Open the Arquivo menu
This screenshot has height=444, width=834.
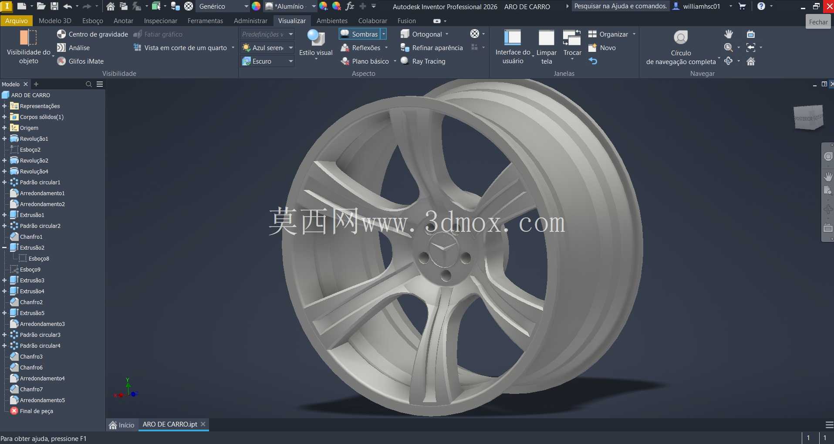click(17, 20)
